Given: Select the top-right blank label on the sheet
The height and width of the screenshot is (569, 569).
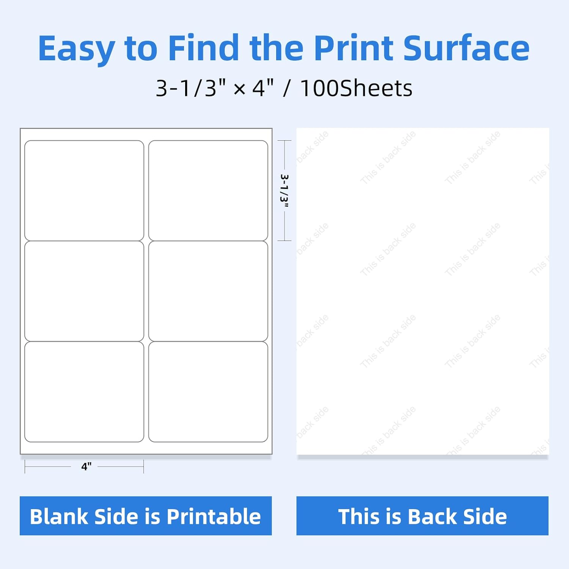Looking at the screenshot, I should [208, 190].
